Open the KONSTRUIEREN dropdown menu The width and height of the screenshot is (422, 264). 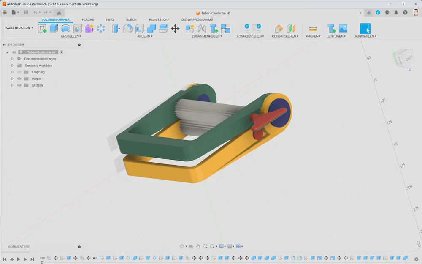(x=285, y=36)
